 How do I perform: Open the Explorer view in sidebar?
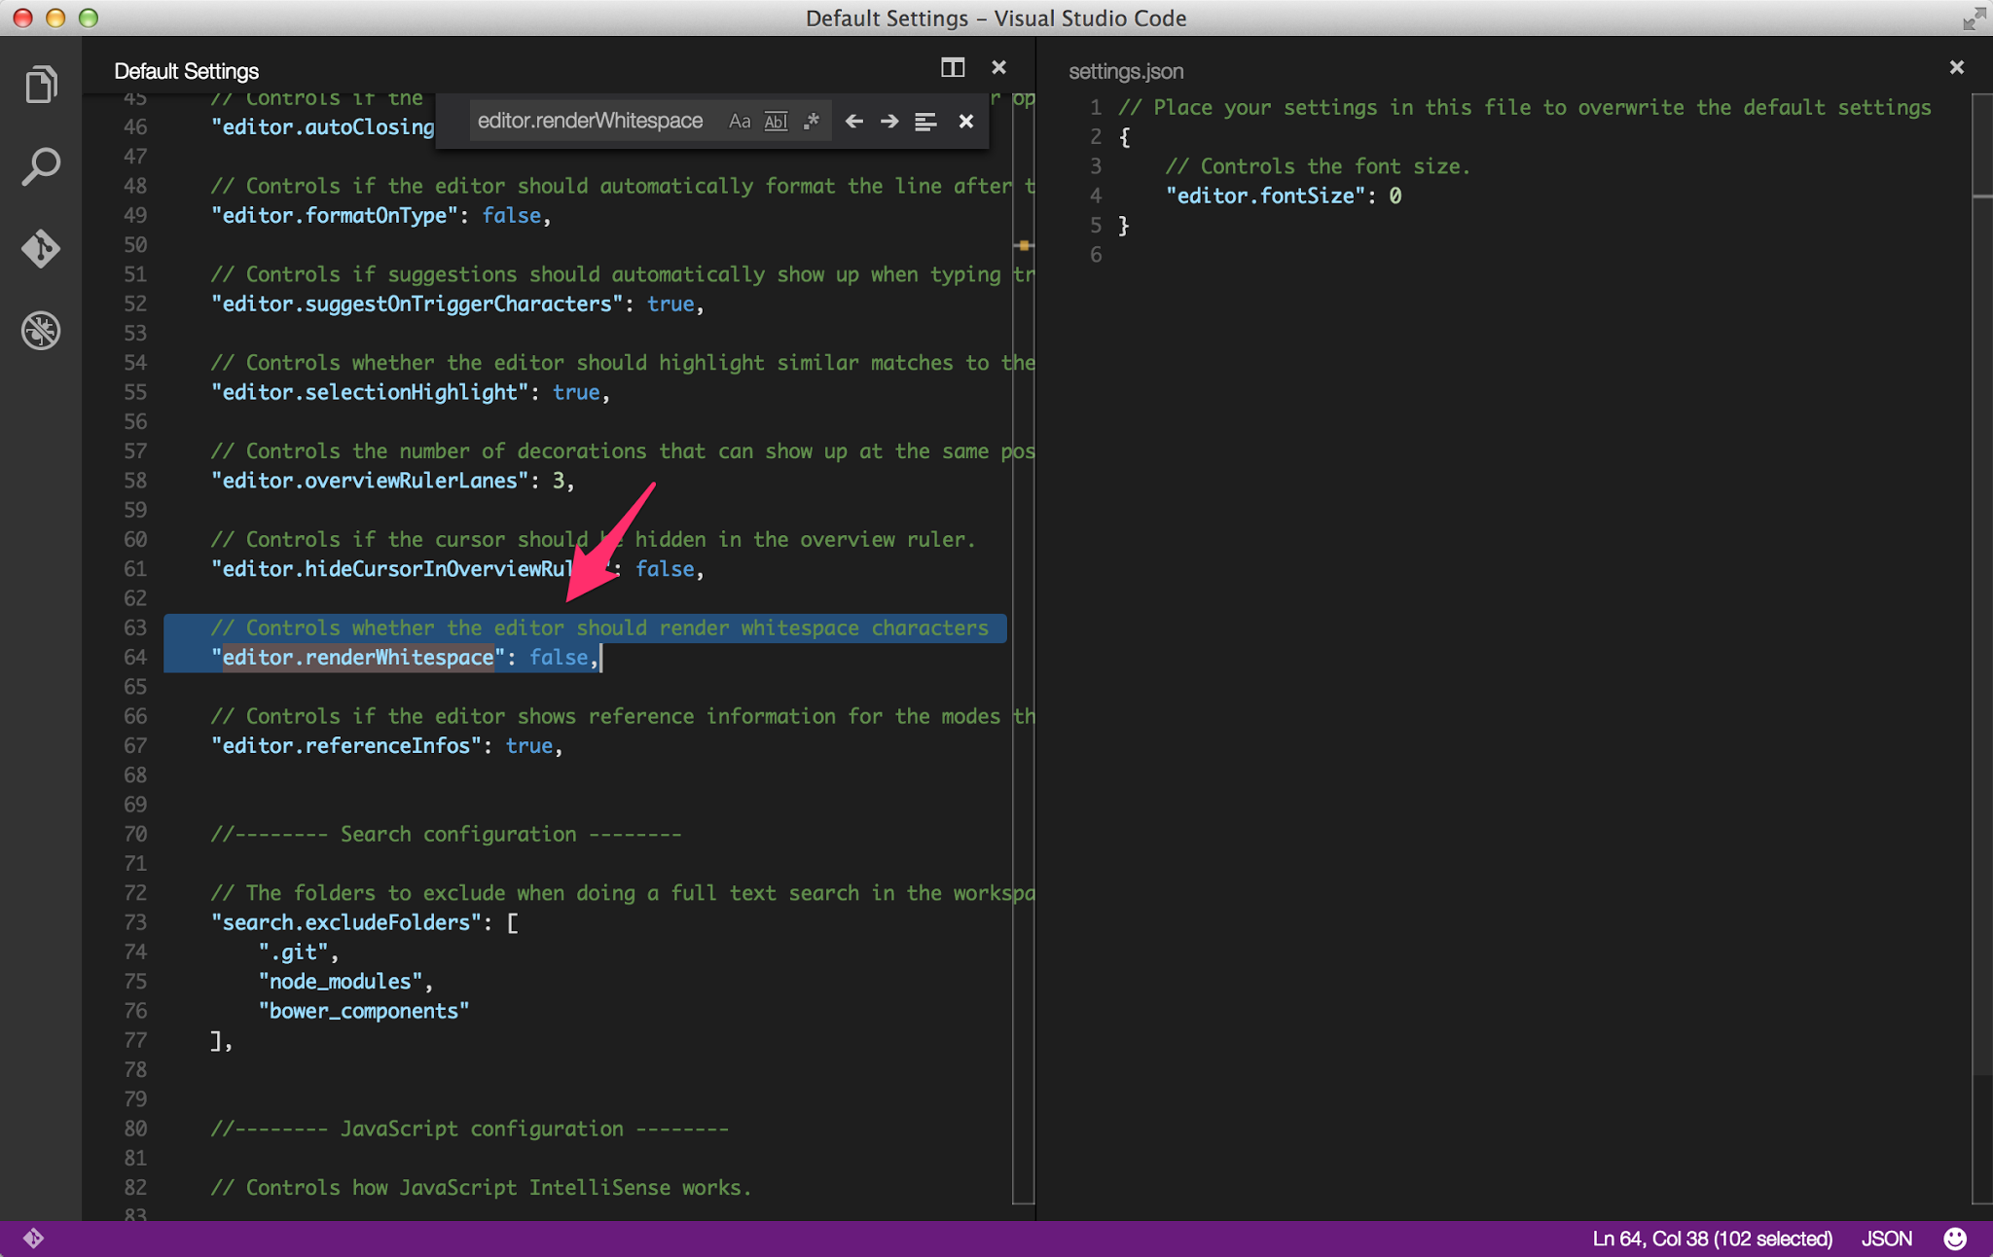(41, 85)
